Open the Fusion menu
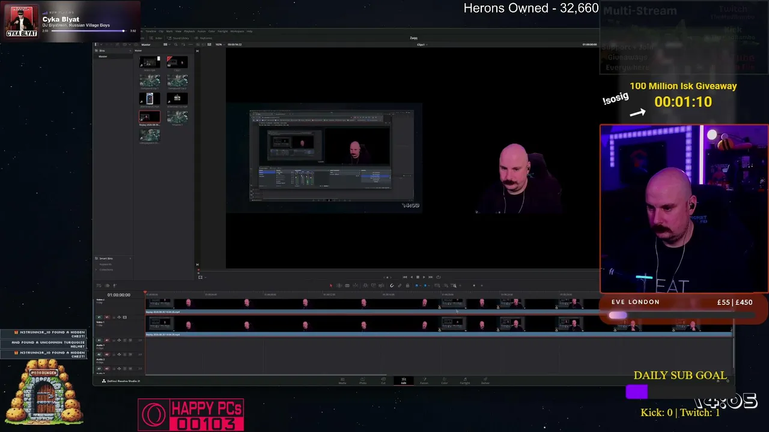 [x=202, y=31]
